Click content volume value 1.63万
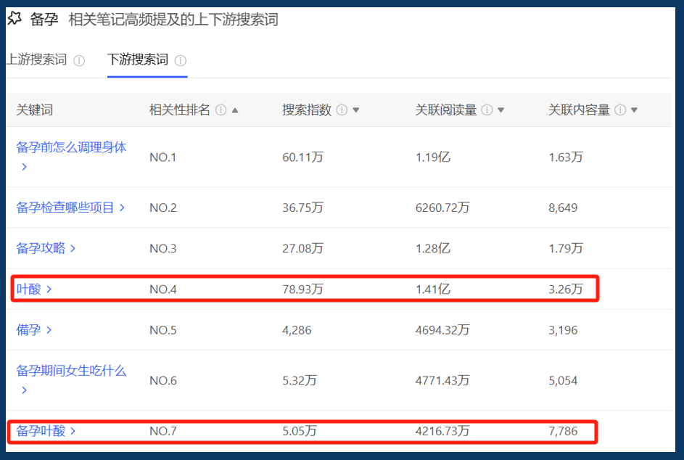Viewport: 684px width, 460px height. (x=565, y=157)
